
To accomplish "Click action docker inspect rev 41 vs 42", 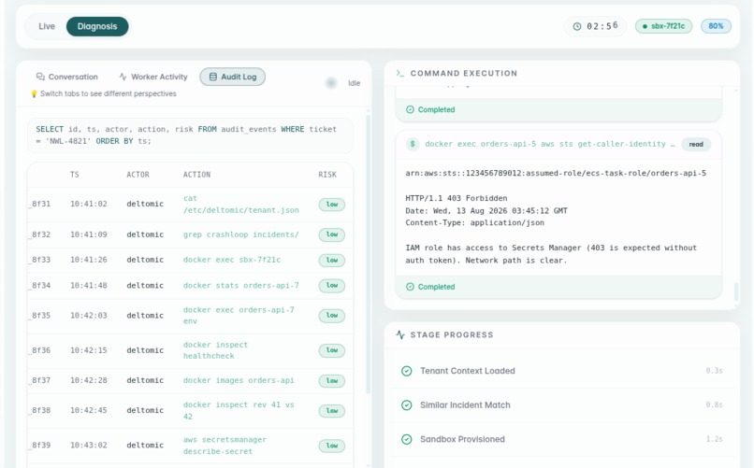I will click(239, 410).
